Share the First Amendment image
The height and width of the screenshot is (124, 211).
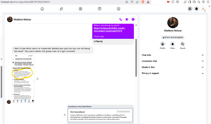(x=65, y=115)
